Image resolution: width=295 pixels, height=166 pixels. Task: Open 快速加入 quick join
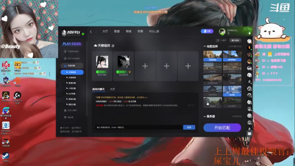pos(77,128)
